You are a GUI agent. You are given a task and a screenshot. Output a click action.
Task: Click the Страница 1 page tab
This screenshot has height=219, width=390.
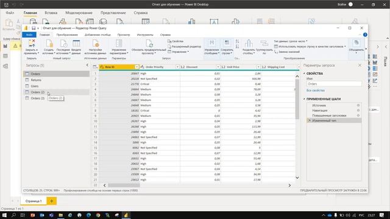tap(34, 201)
